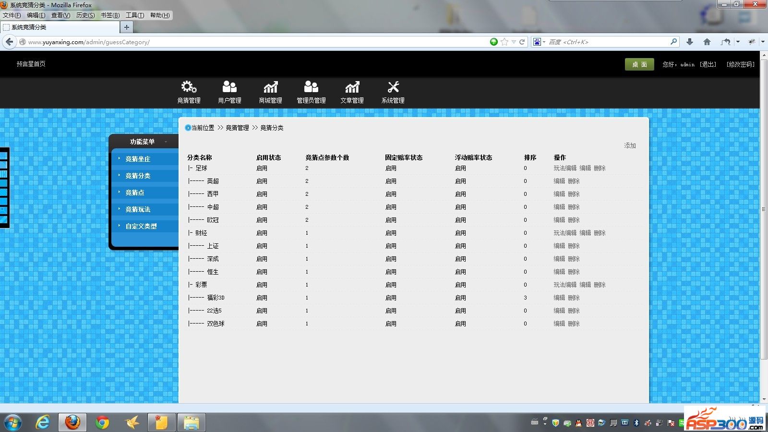768x432 pixels.
Task: Click the 深成 category name
Action: point(213,259)
